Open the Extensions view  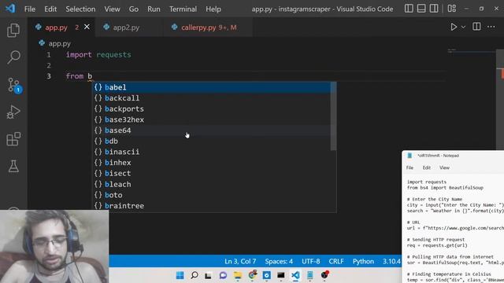pos(13,139)
